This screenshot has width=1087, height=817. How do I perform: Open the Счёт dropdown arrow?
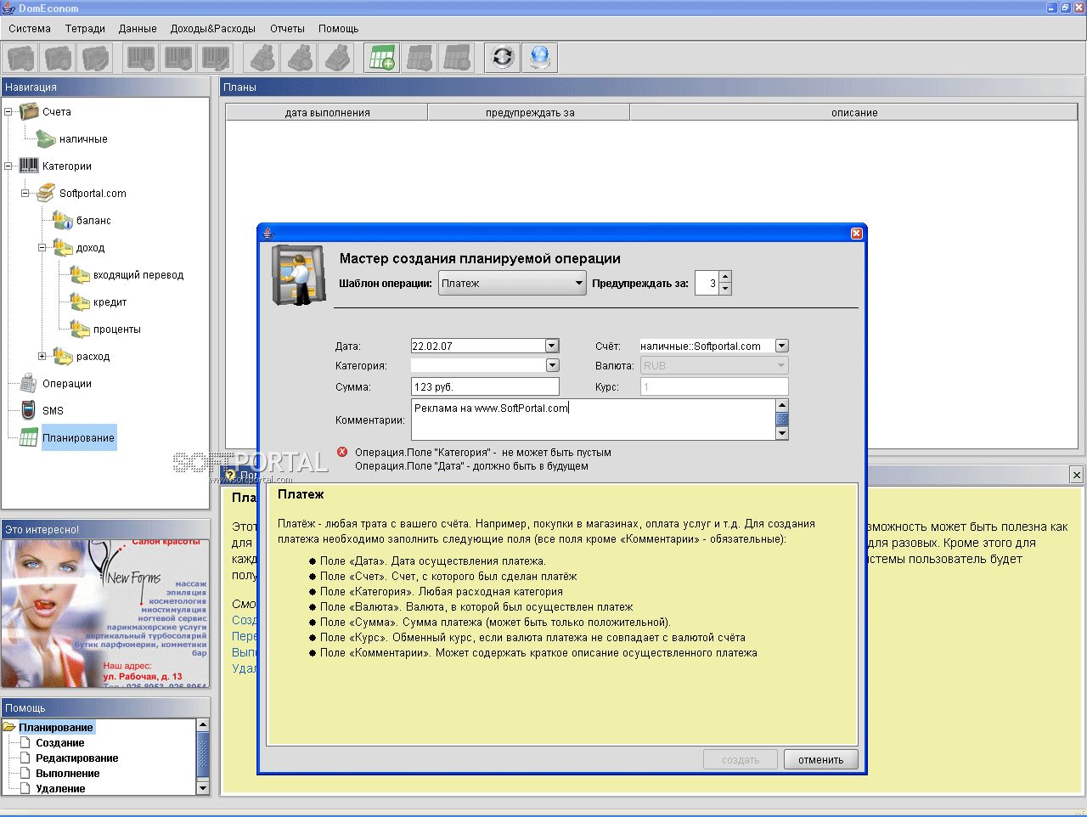(x=782, y=346)
